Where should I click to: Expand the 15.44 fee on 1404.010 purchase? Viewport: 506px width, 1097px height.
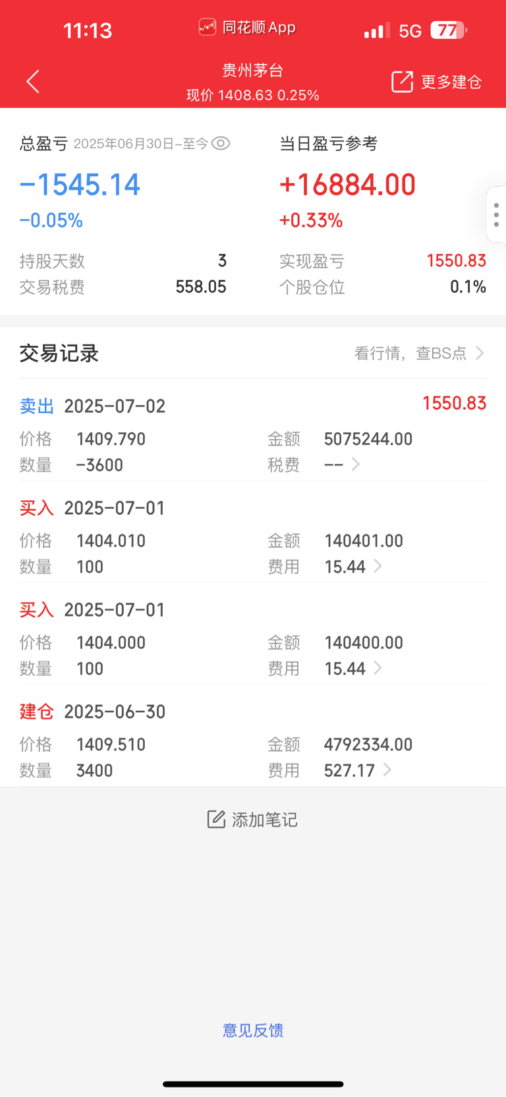[378, 566]
